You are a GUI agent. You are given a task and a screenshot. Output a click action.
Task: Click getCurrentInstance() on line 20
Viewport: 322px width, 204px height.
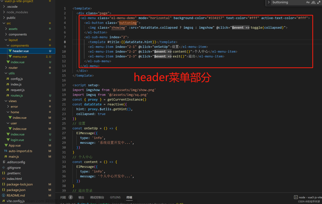click(x=127, y=99)
